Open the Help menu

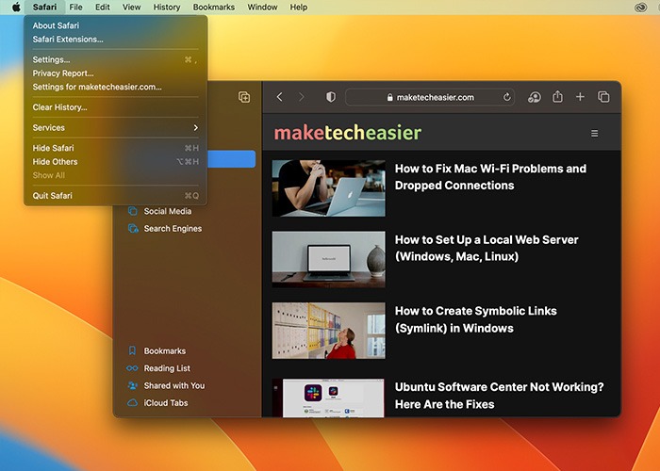[x=299, y=8]
